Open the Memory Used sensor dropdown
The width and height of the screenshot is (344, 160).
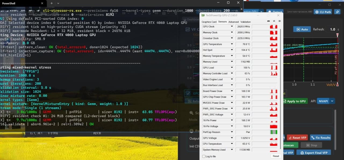point(232,62)
